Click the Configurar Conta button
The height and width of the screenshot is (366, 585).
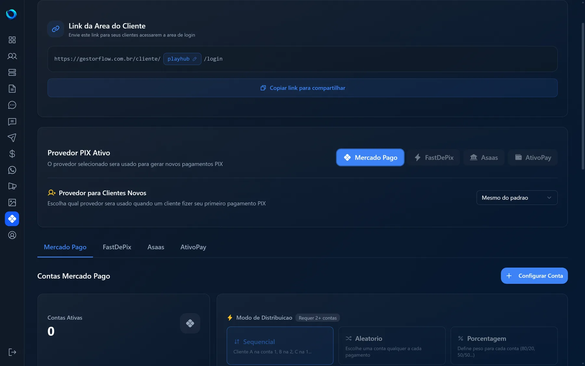[x=534, y=276]
